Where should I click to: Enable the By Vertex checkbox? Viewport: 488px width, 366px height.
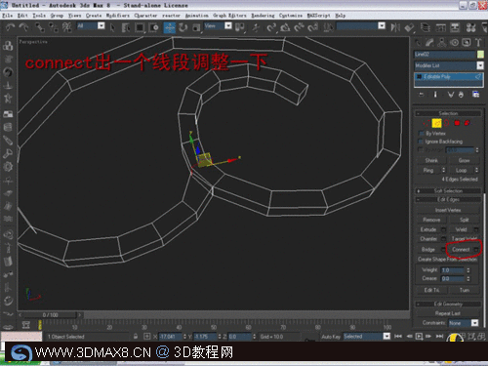coord(422,134)
